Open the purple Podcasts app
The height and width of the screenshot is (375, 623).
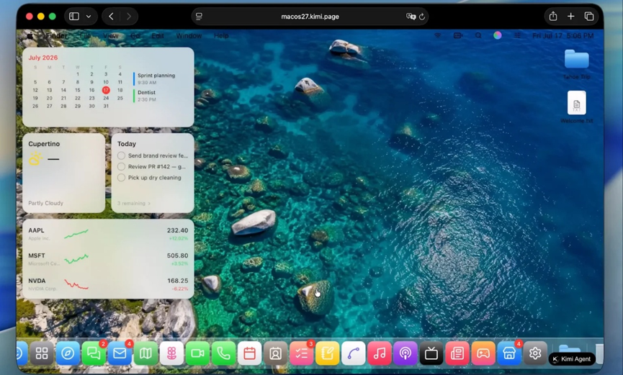[405, 353]
